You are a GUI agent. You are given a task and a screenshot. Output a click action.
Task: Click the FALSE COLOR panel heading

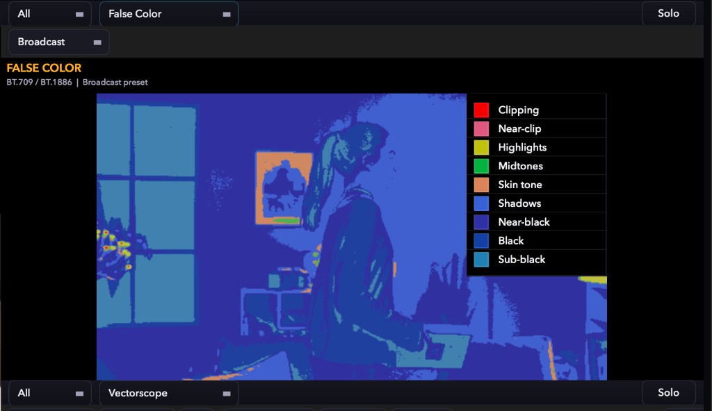coord(44,68)
